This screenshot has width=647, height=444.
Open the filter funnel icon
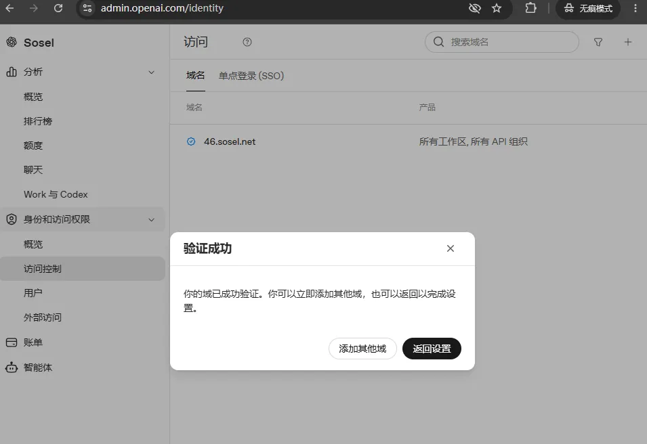598,42
